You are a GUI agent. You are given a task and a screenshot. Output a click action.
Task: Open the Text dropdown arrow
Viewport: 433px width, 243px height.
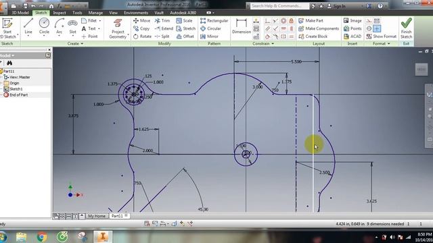99,28
